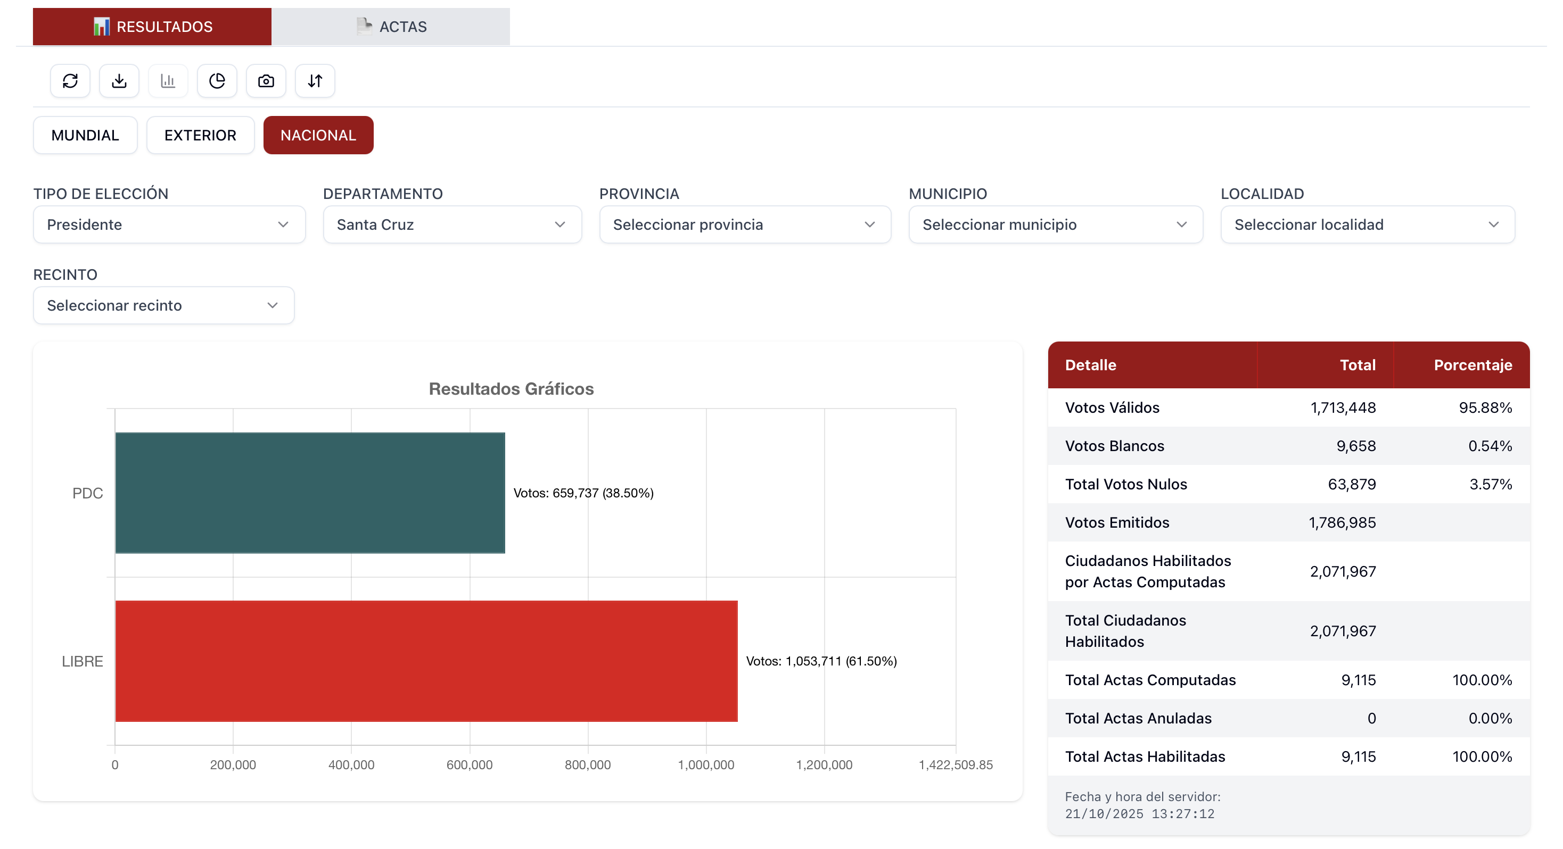Click the download results icon
This screenshot has height=849, width=1563.
tap(119, 81)
